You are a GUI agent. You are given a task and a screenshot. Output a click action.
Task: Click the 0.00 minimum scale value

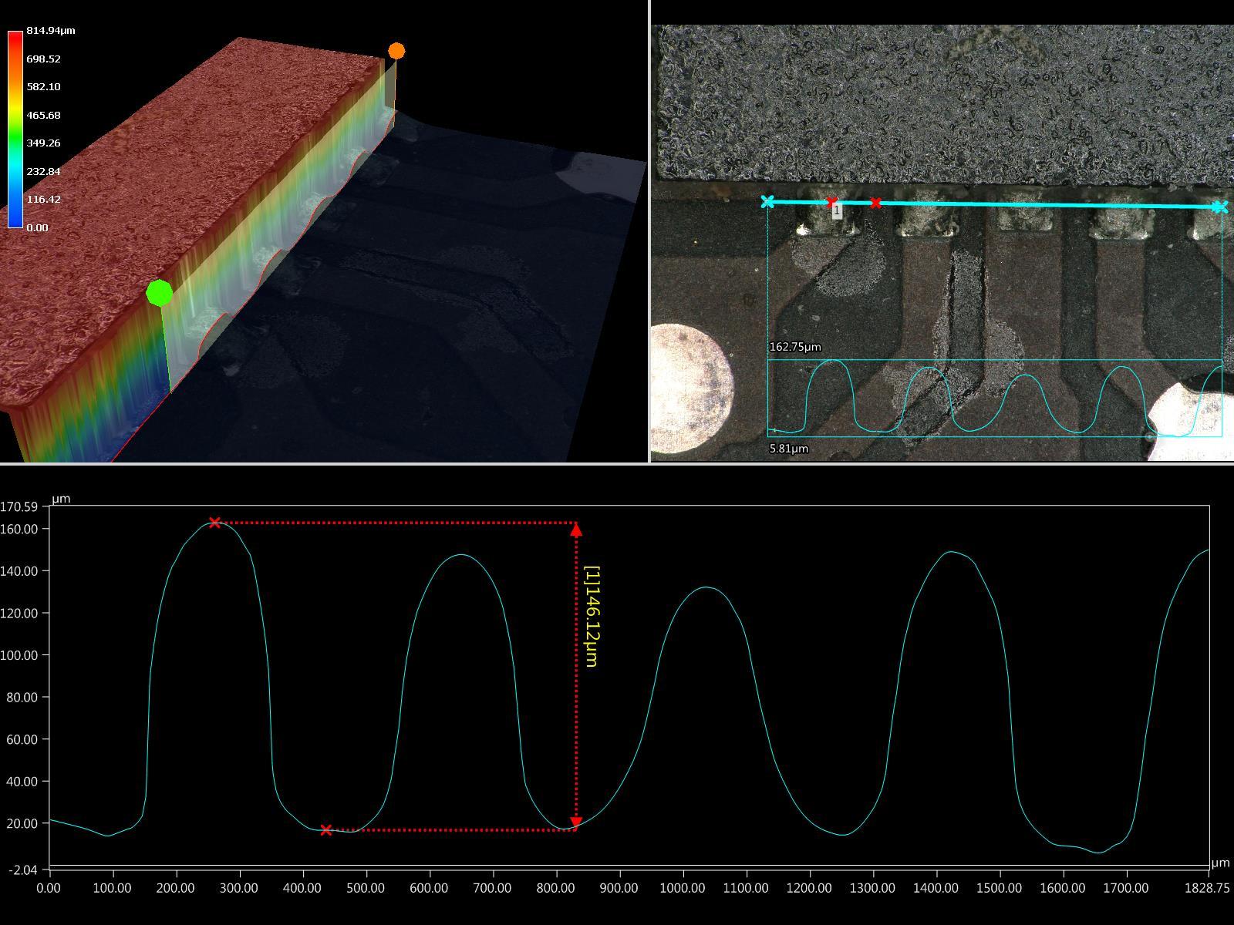pos(37,227)
